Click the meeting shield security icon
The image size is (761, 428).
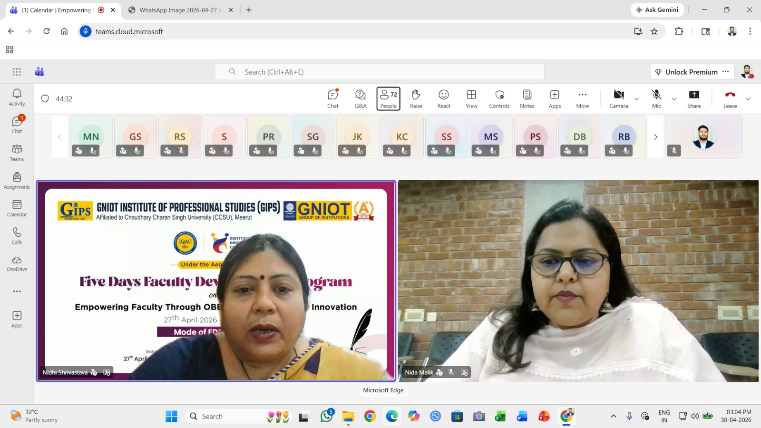point(45,98)
